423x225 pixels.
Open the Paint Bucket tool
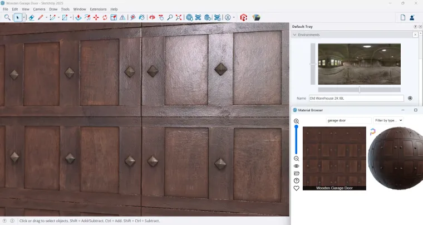coord(141,17)
